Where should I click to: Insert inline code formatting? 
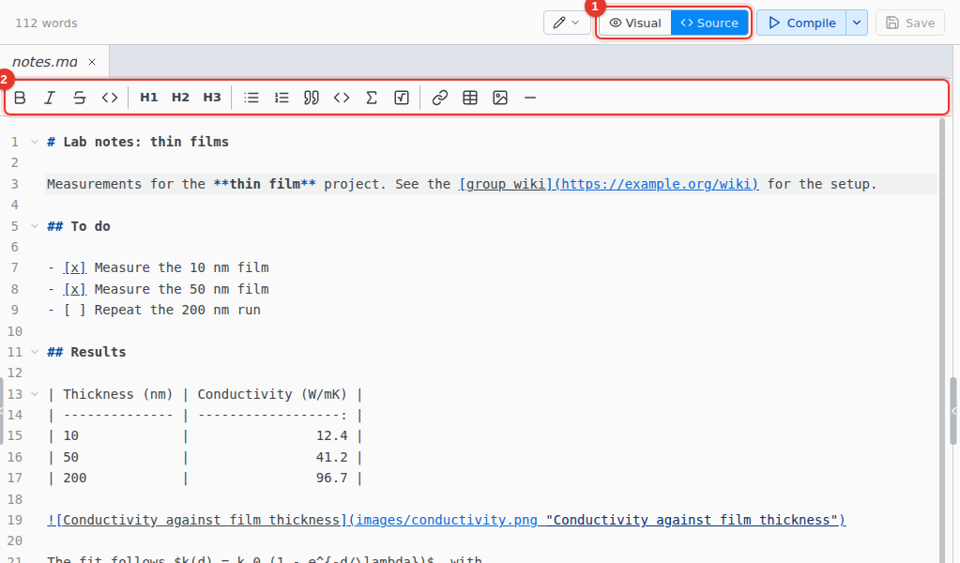click(x=110, y=98)
